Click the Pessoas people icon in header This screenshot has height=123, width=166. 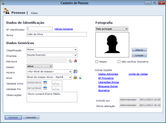tap(7, 11)
